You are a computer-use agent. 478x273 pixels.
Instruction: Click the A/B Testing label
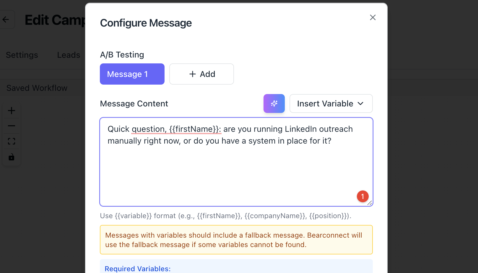click(x=122, y=55)
